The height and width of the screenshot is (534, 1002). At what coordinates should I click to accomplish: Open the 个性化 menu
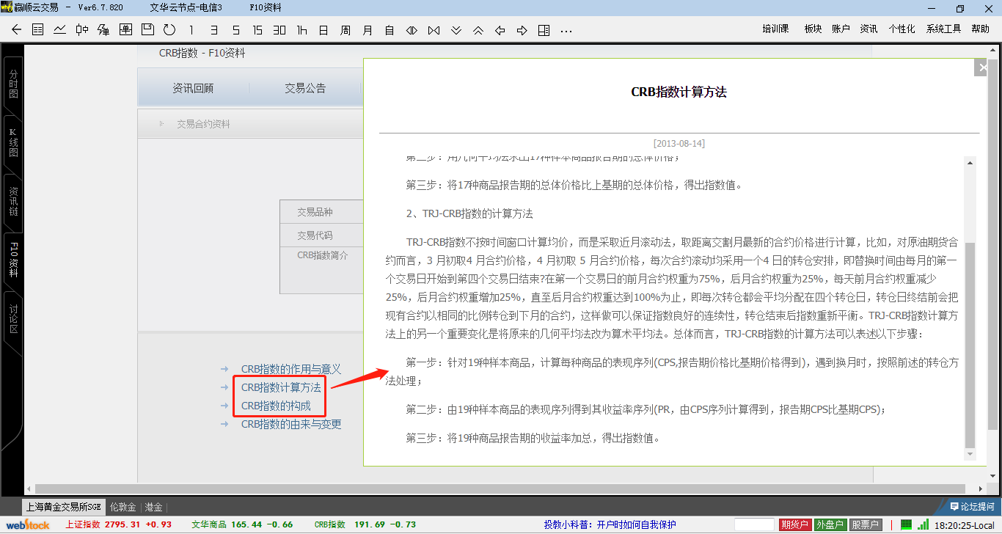pyautogui.click(x=902, y=29)
